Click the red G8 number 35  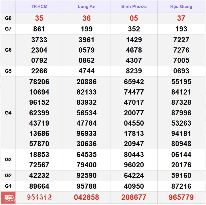pyautogui.click(x=39, y=18)
